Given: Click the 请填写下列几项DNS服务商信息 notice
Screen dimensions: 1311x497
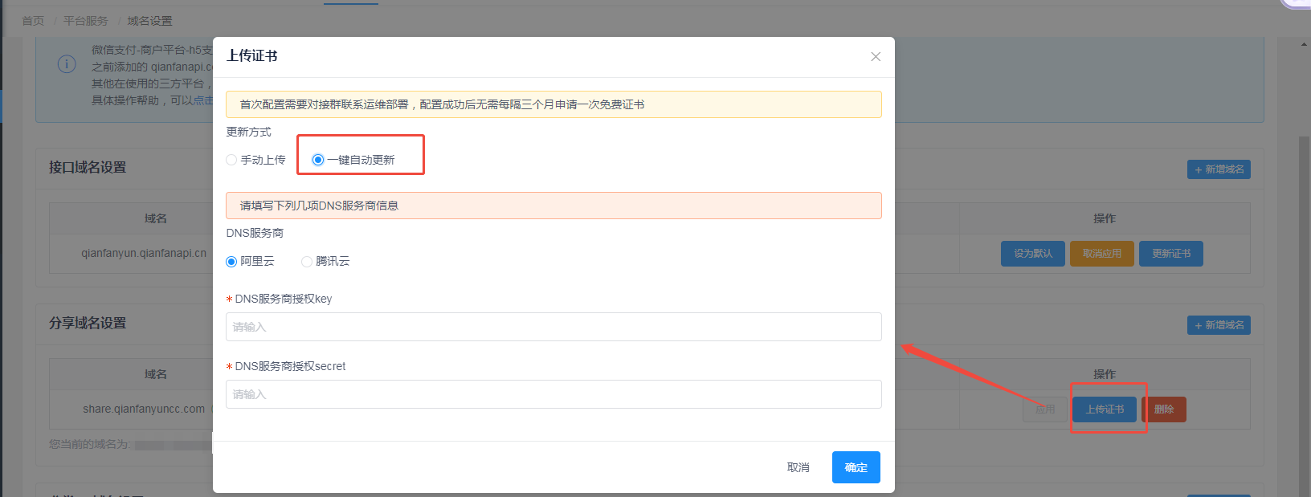Looking at the screenshot, I should pos(553,206).
